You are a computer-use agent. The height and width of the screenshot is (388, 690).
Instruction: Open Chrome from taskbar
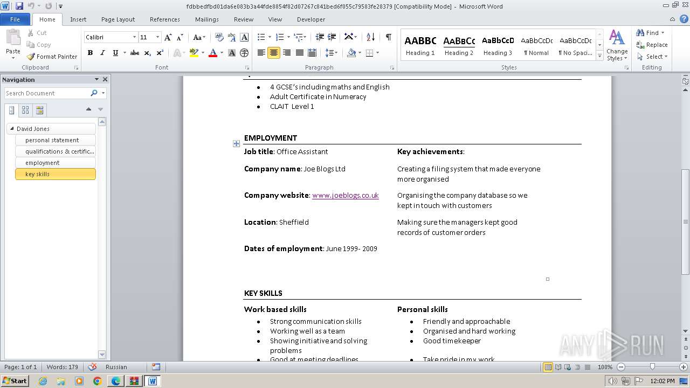(x=97, y=381)
